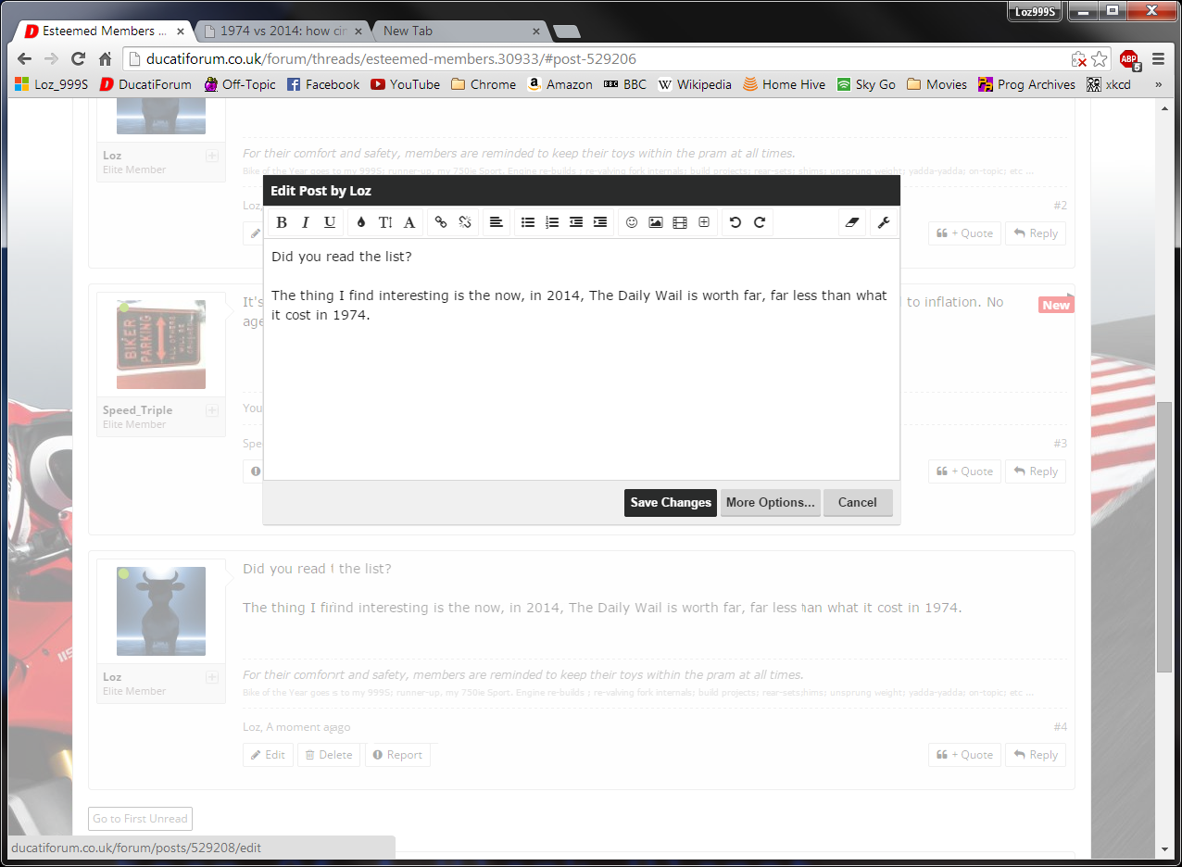This screenshot has width=1182, height=867.
Task: Toggle italic formatting in the editor toolbar
Action: pyautogui.click(x=306, y=222)
